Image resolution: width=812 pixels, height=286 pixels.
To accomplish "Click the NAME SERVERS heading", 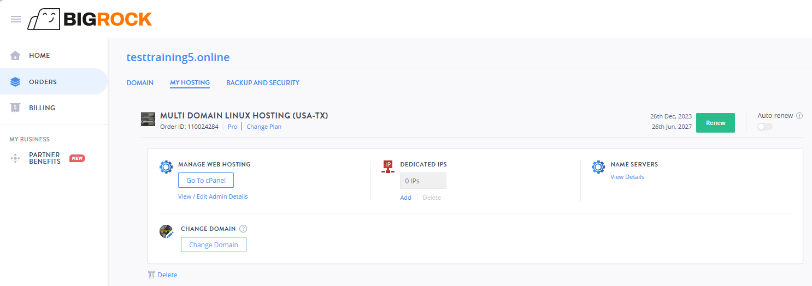I will click(x=634, y=164).
